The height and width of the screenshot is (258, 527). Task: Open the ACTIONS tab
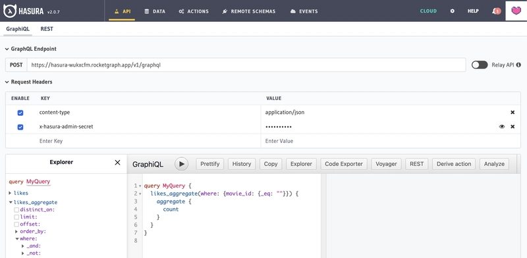tap(194, 11)
